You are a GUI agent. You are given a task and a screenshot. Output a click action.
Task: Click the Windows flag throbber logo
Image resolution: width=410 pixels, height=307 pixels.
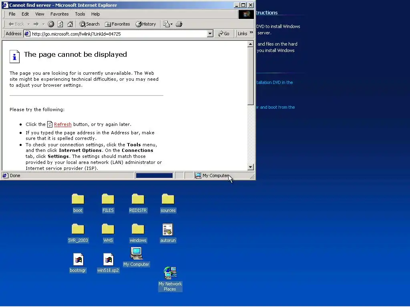pyautogui.click(x=246, y=14)
